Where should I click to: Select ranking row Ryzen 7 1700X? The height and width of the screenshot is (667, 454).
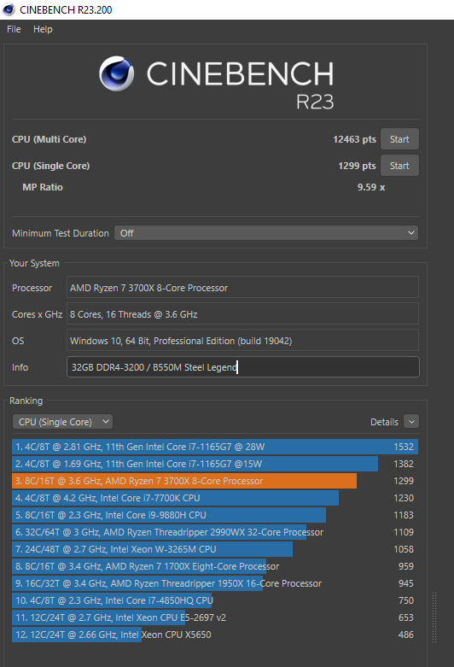[x=215, y=566]
